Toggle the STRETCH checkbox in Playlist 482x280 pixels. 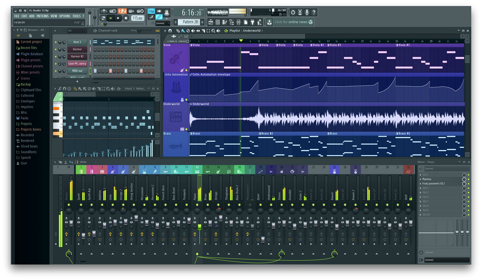(x=187, y=41)
